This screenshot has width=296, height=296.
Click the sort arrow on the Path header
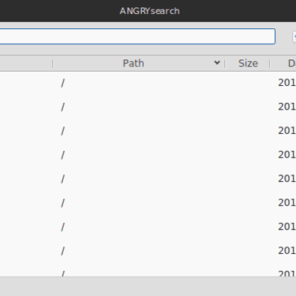(217, 63)
